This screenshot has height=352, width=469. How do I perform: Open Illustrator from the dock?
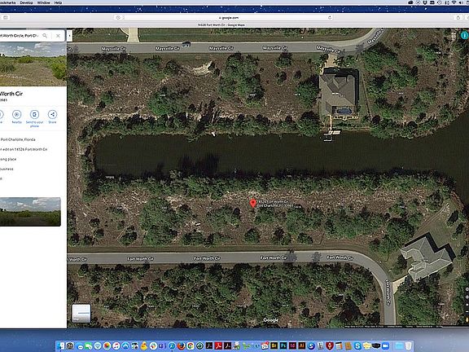click(301, 345)
